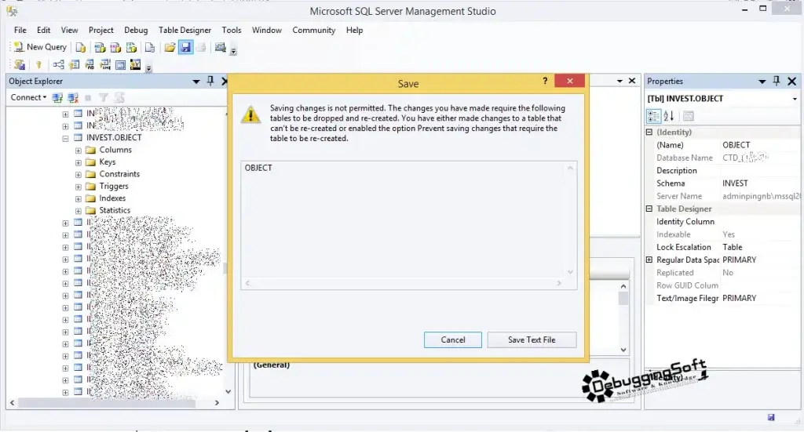Viewport: 804px width, 432px height.
Task: Pin the Object Explorer panel
Action: tap(210, 81)
